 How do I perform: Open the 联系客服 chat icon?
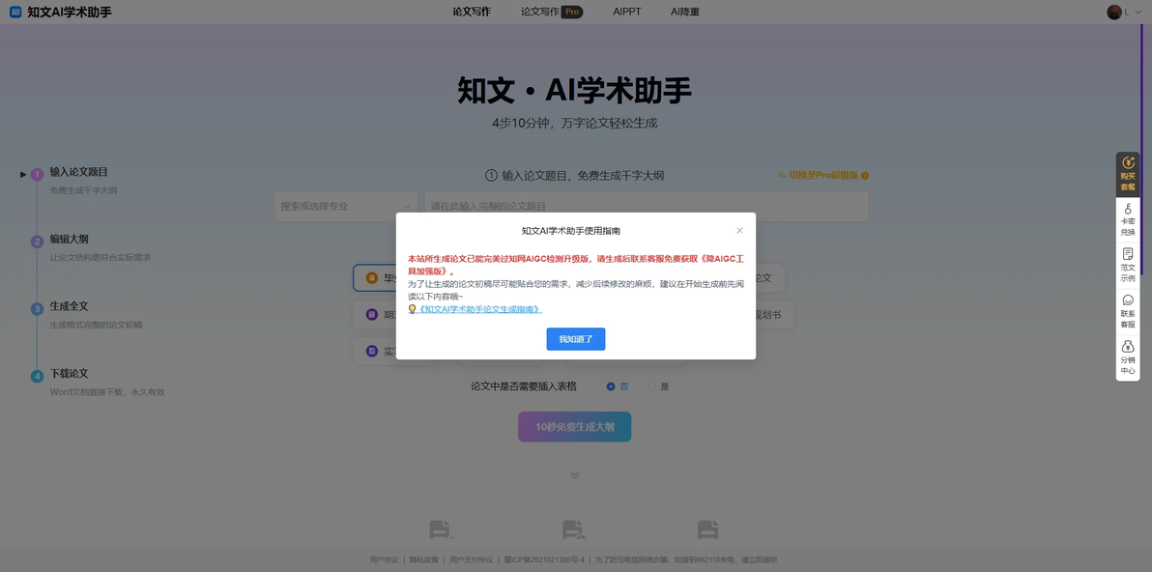click(1128, 311)
